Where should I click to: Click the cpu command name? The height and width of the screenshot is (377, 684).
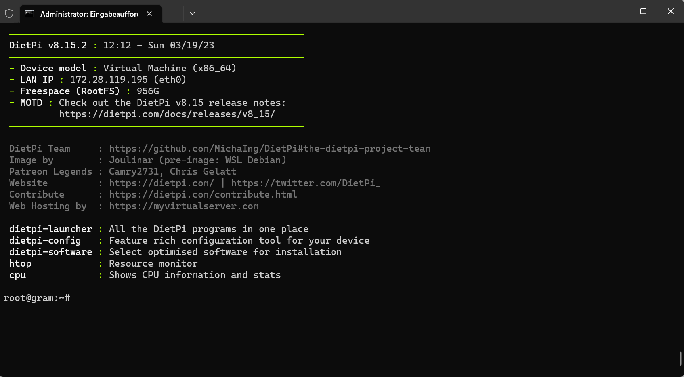tap(17, 275)
